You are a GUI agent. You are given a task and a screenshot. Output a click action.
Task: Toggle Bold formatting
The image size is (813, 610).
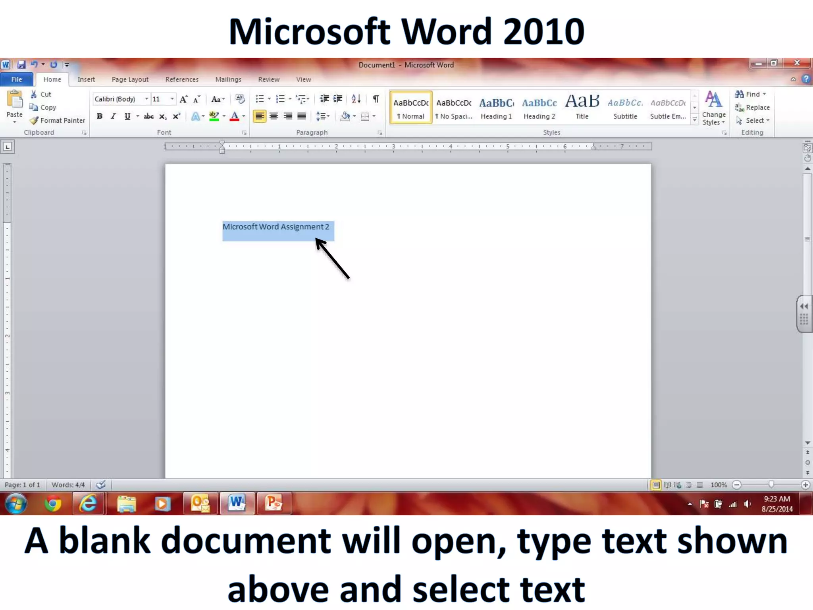[100, 116]
